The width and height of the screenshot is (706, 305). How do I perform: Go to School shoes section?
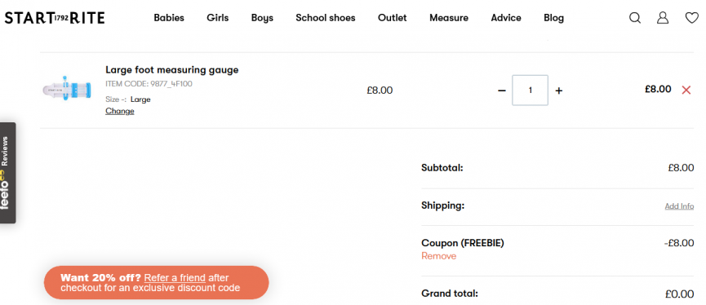tap(325, 18)
